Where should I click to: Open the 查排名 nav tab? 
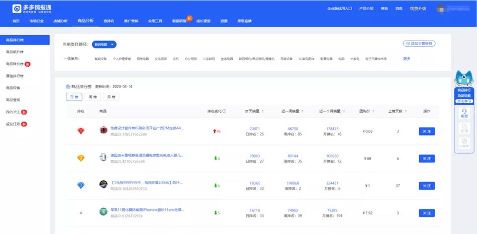(109, 21)
